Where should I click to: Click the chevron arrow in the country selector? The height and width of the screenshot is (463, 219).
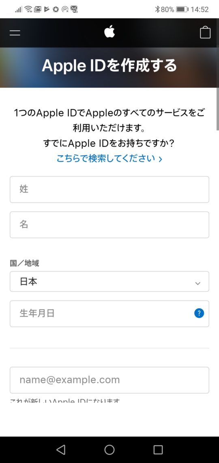point(198,283)
